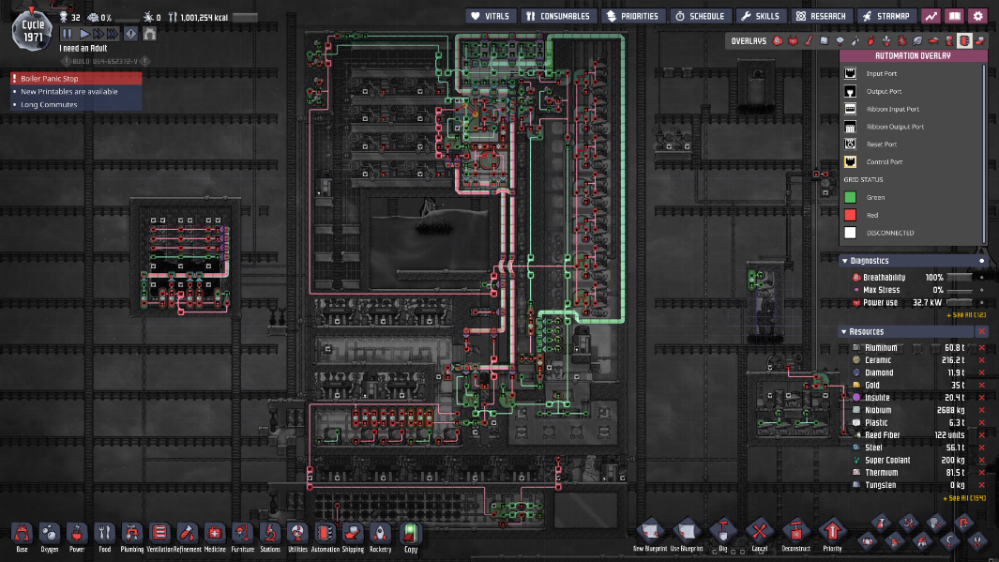This screenshot has height=562, width=999.
Task: Open the Vitals tab
Action: [490, 16]
